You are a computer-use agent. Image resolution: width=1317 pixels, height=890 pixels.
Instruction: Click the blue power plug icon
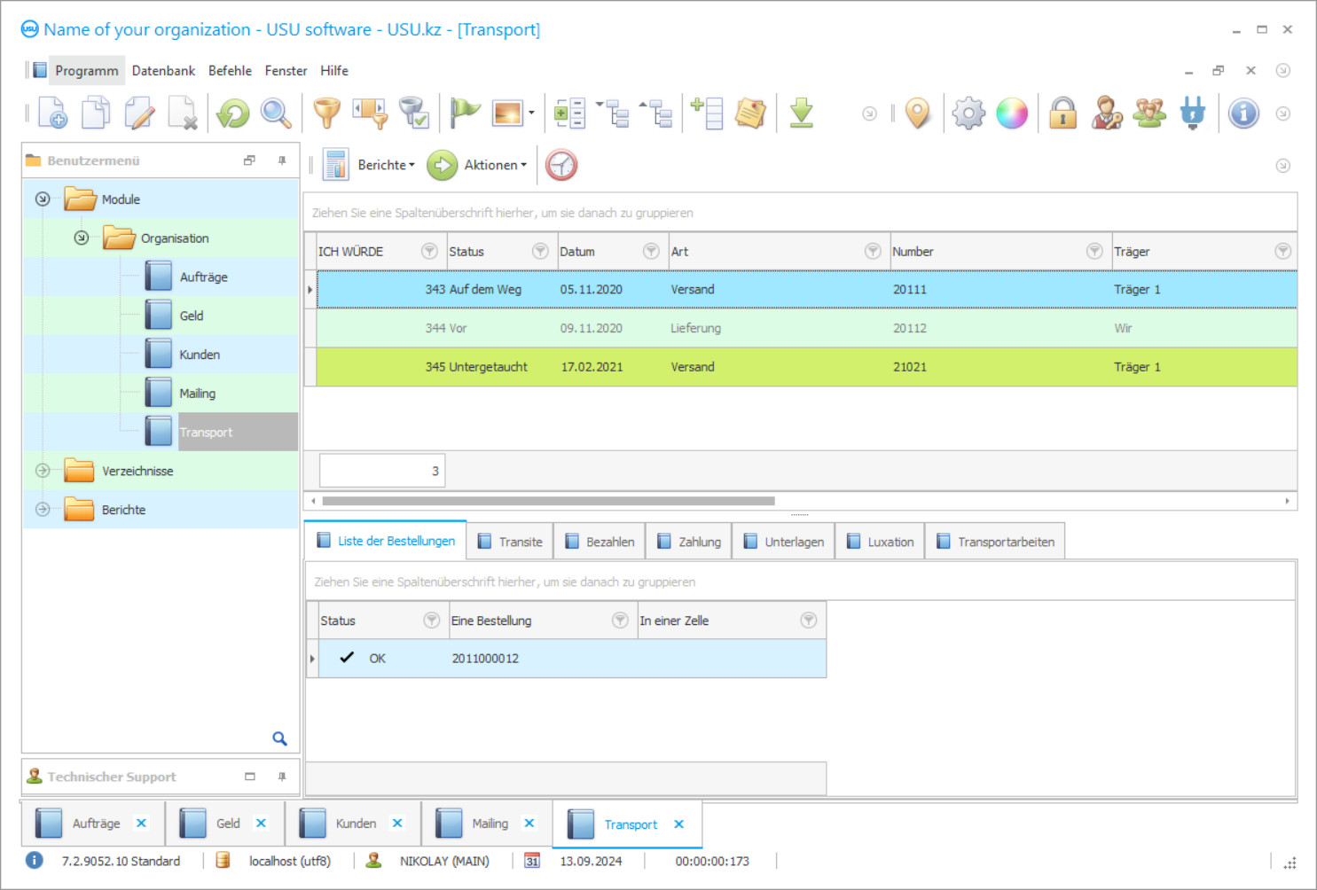(x=1193, y=113)
